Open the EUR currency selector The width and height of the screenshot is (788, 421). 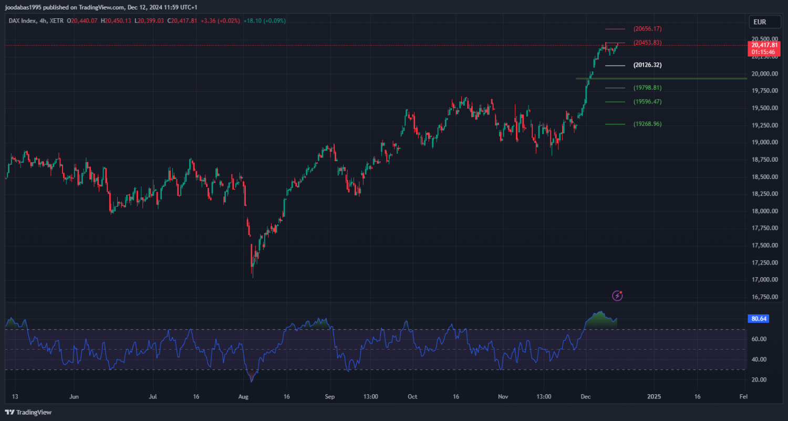pos(760,22)
